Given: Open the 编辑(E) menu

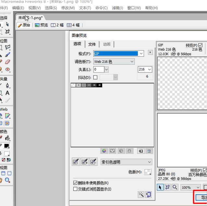Looking at the screenshot, I should coord(18,8).
